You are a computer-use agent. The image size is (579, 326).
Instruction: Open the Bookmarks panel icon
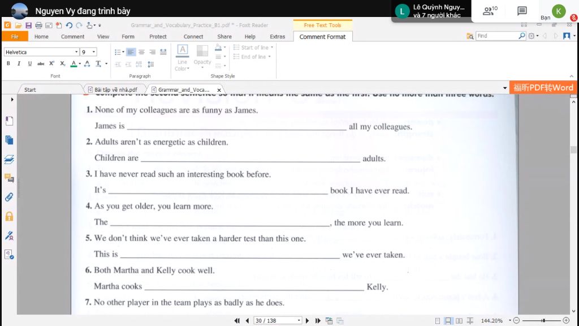tap(9, 121)
